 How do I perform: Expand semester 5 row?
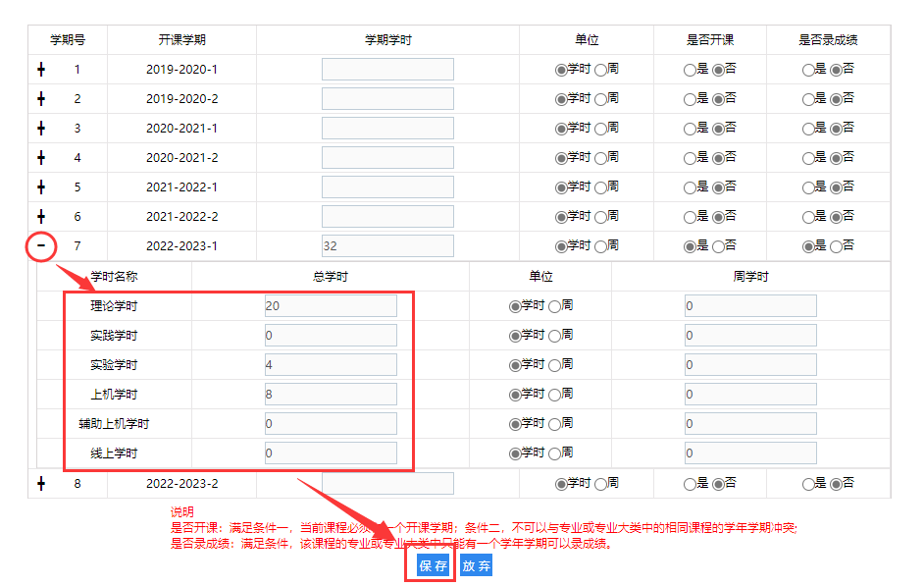coord(41,187)
